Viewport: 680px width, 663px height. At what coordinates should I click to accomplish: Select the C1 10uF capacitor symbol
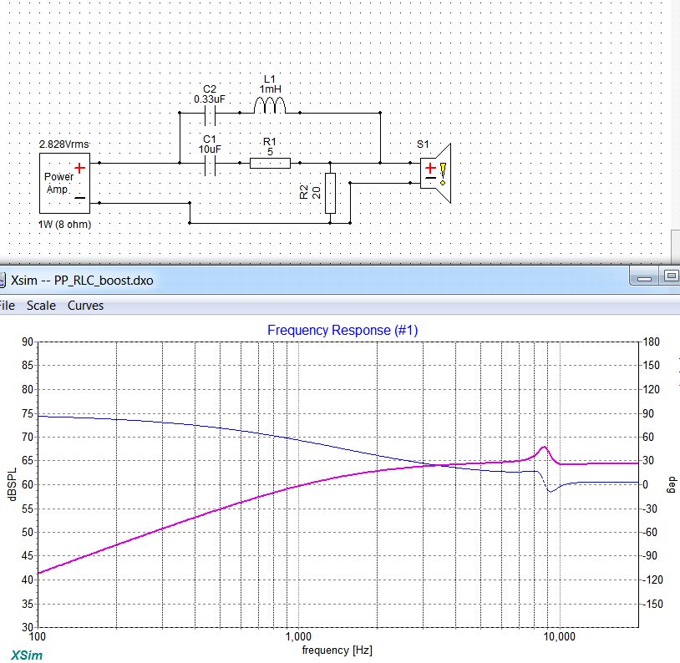coord(210,164)
